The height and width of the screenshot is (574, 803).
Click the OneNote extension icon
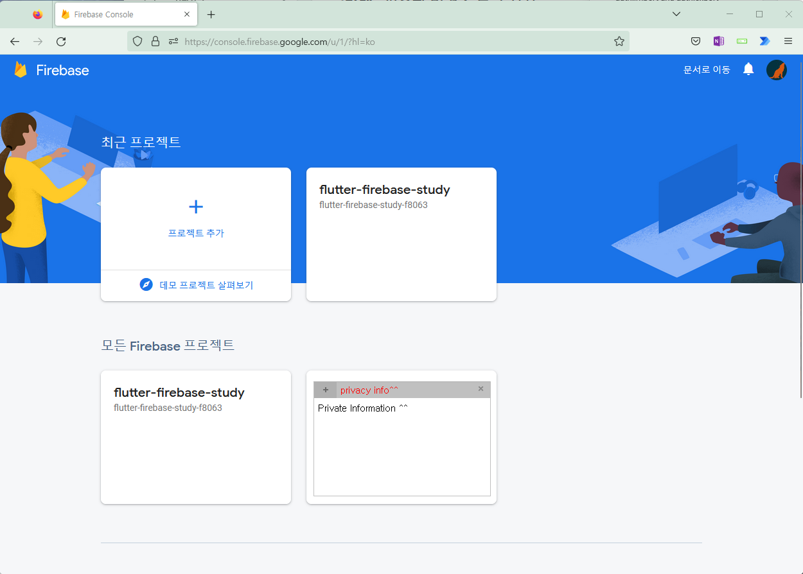coord(719,41)
